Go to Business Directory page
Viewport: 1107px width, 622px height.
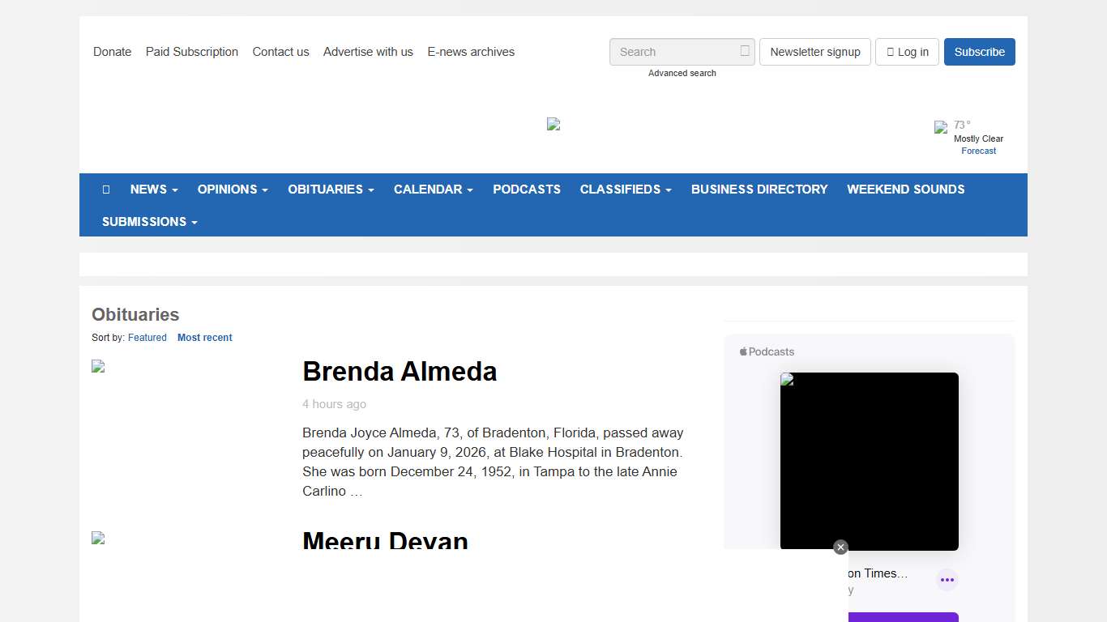point(759,190)
